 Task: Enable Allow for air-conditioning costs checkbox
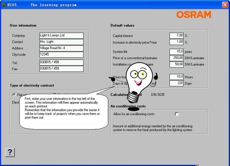click(177, 114)
